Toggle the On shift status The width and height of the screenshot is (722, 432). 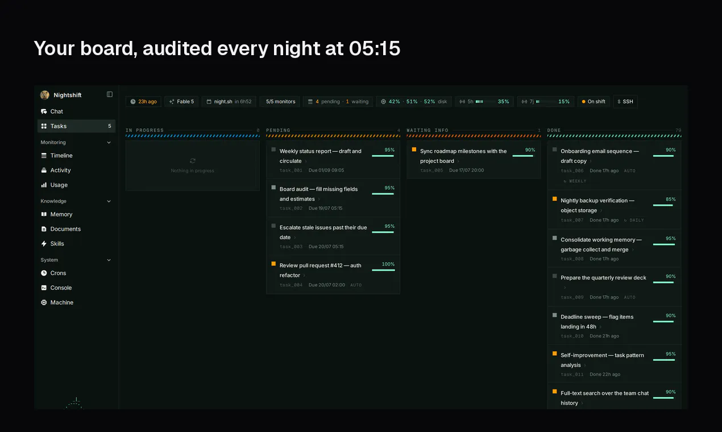click(x=594, y=102)
